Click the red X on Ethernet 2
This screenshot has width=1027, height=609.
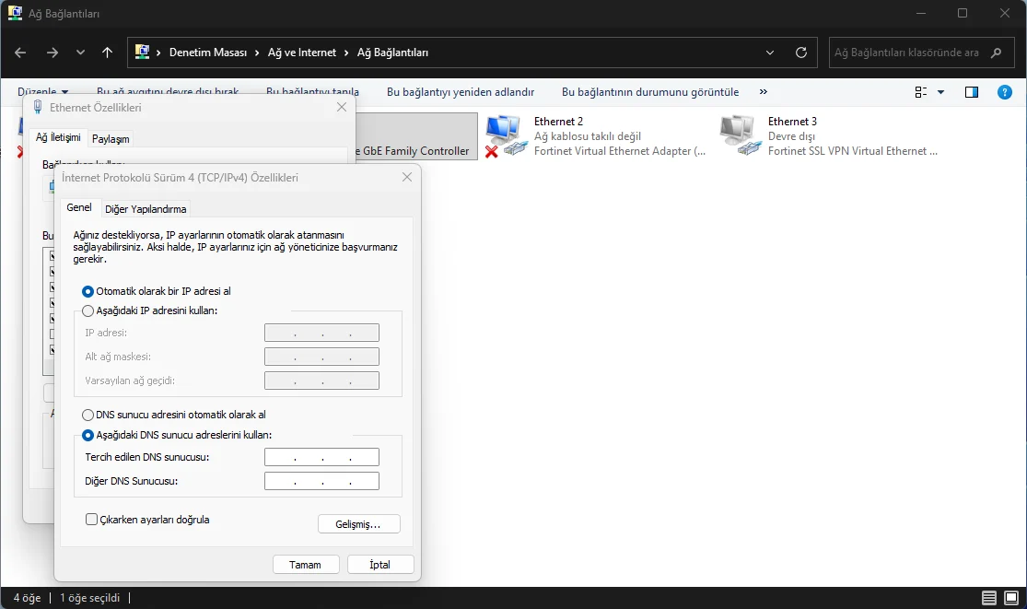[x=491, y=151]
